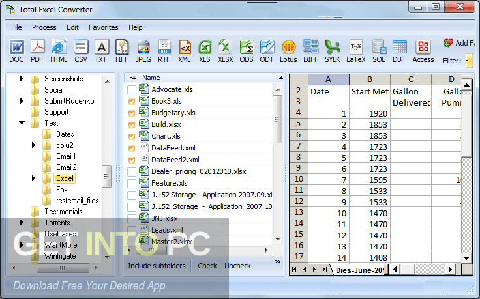
Task: Expand the Screenshots folder
Action: pos(22,79)
